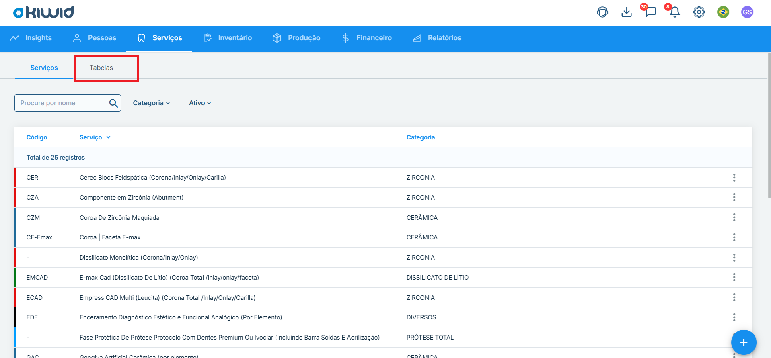Viewport: 771px width, 358px height.
Task: Expand the Categoria filter dropdown
Action: pos(151,103)
